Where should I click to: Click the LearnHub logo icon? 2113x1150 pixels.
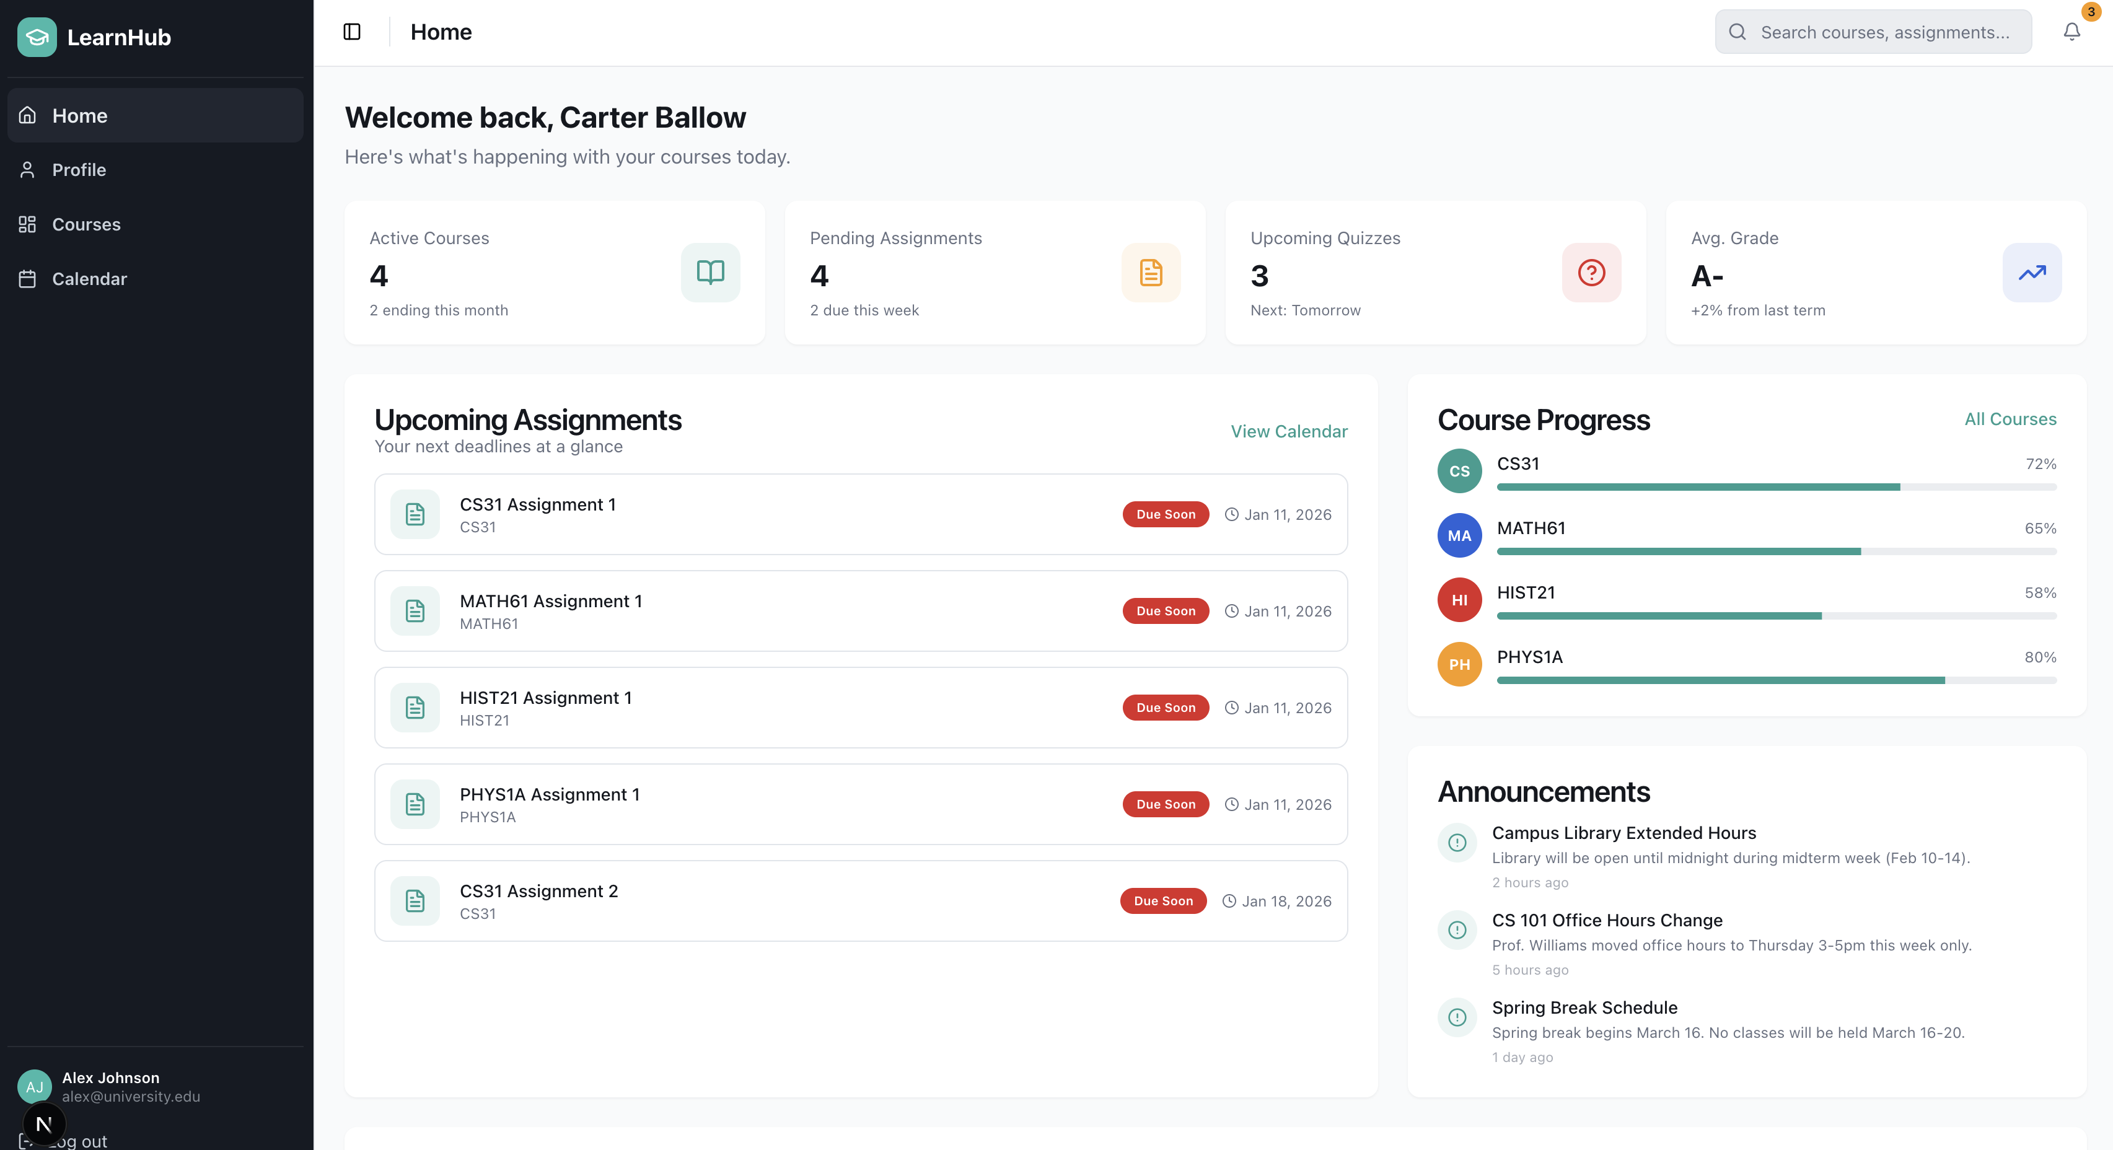pos(37,37)
